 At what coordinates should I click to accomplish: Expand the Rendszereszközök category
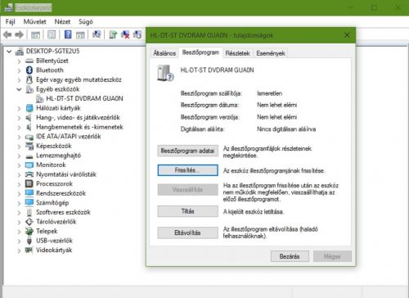[x=19, y=193]
